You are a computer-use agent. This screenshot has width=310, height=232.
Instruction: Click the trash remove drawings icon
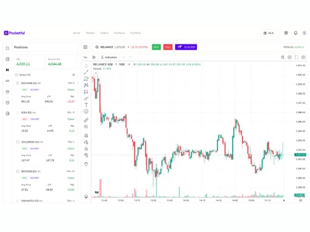pos(86,164)
